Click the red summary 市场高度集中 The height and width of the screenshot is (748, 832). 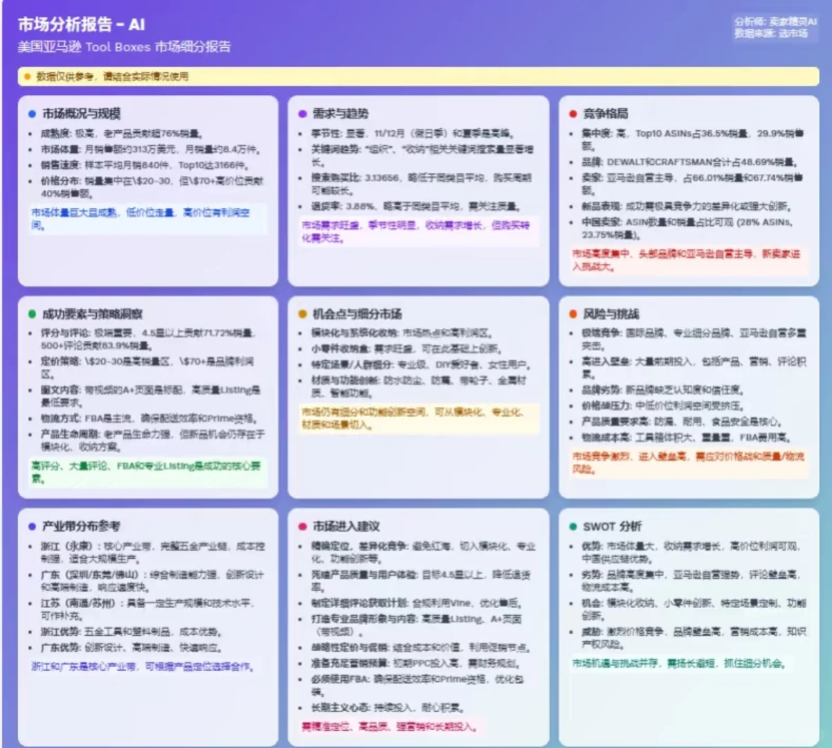tap(685, 260)
